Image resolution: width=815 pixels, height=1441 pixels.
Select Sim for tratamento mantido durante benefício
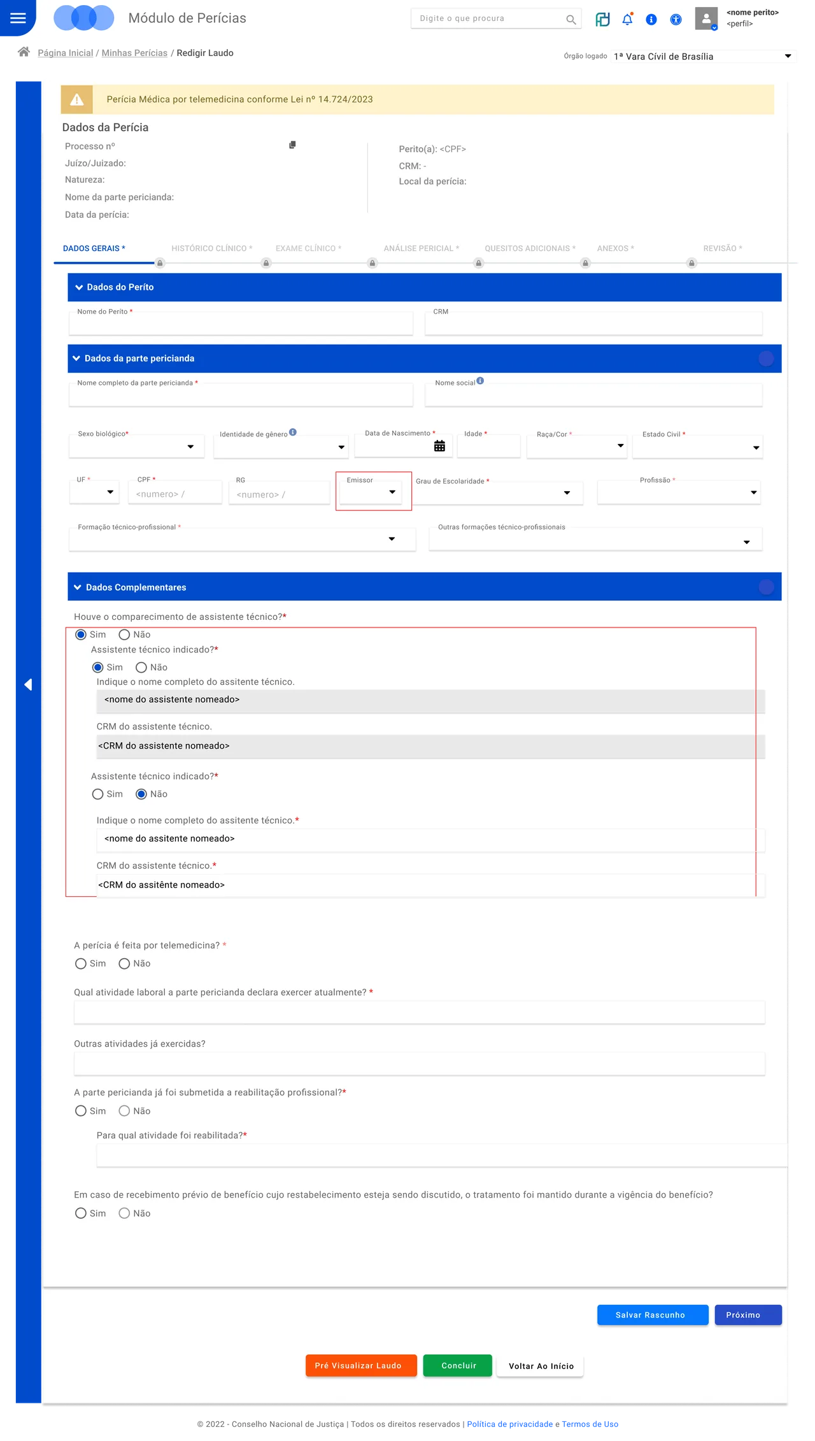coord(81,1213)
